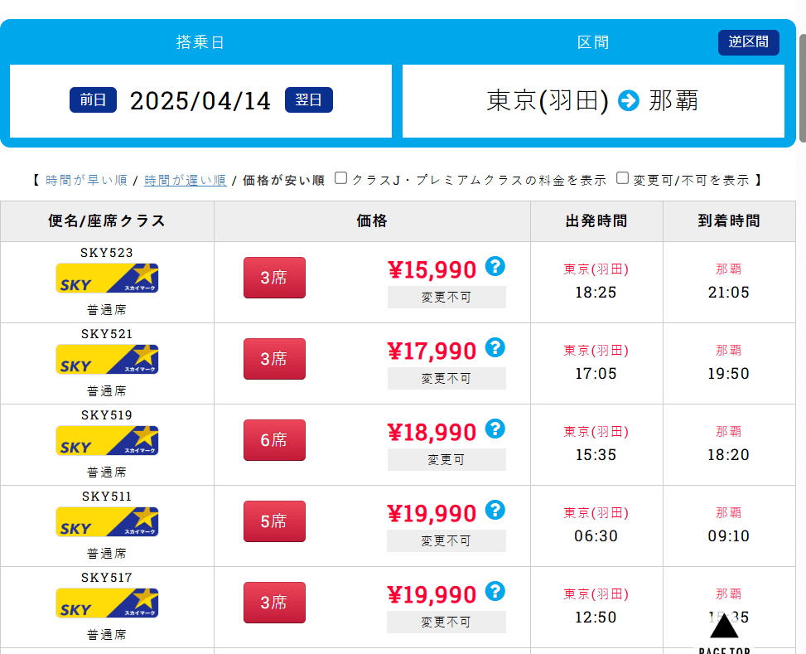Choose the 6席 button for flight SKY519
Screen dimensions: 806x654
pos(274,440)
